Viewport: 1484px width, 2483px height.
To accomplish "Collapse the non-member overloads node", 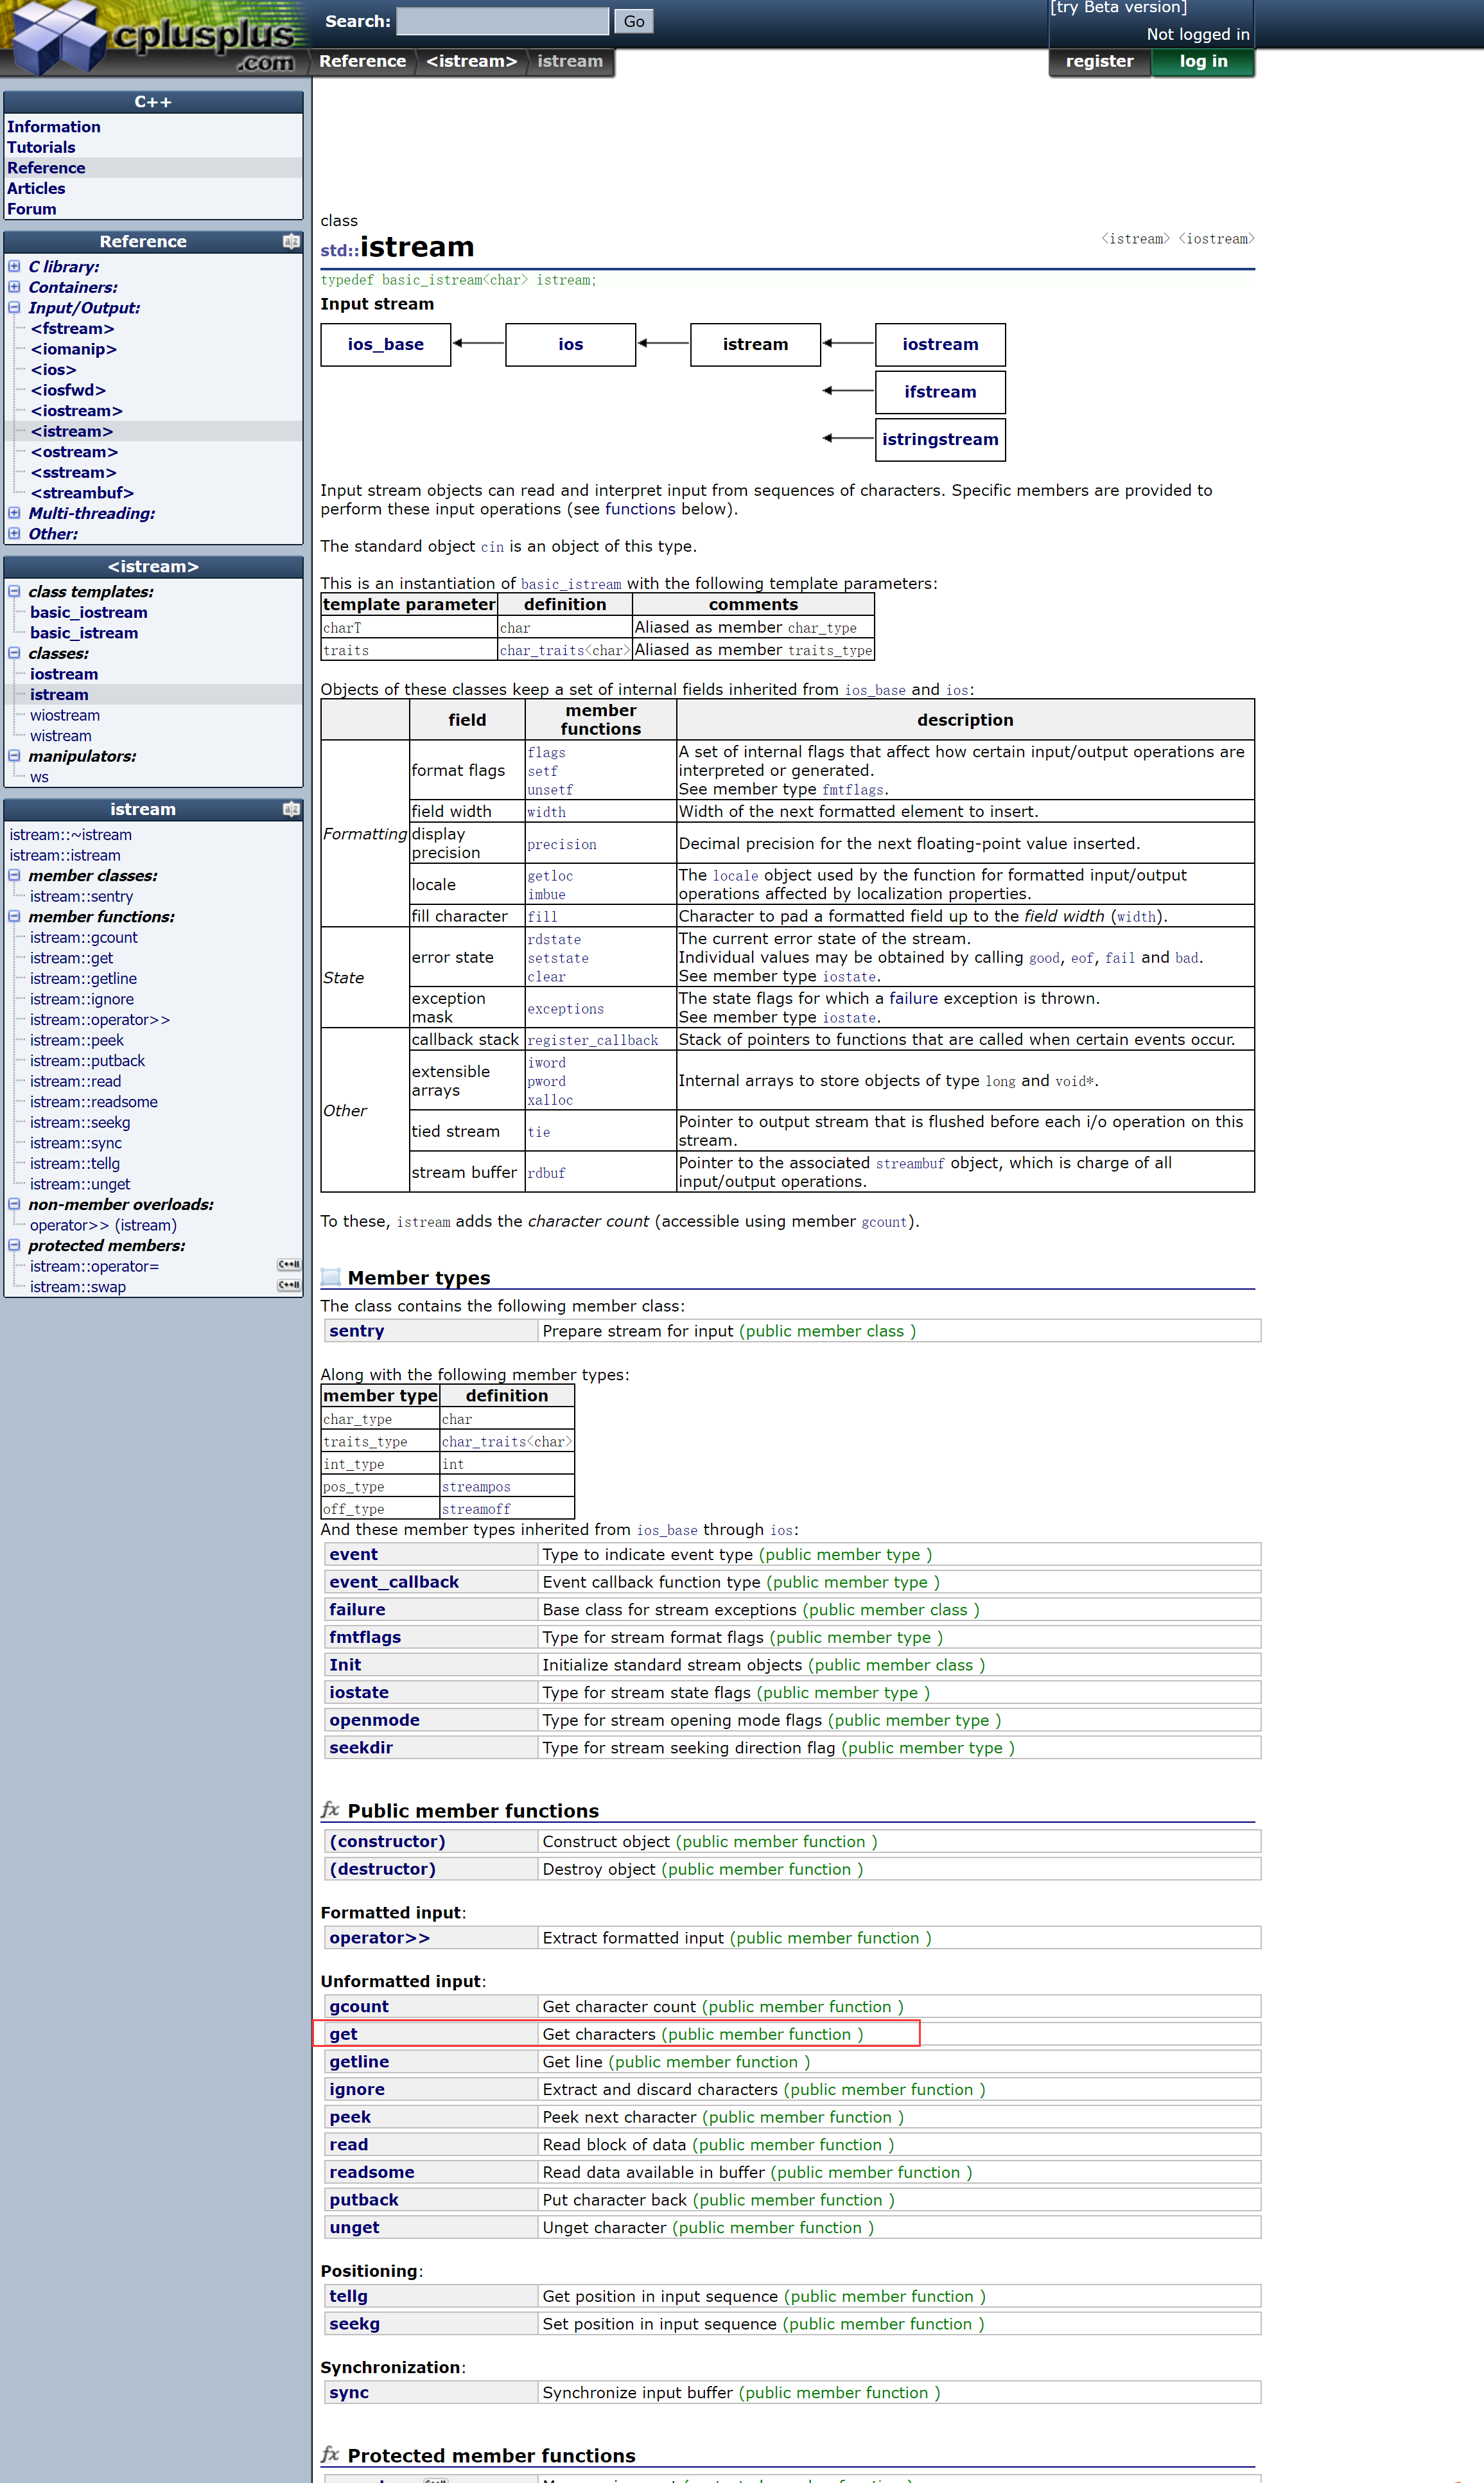I will (14, 1204).
